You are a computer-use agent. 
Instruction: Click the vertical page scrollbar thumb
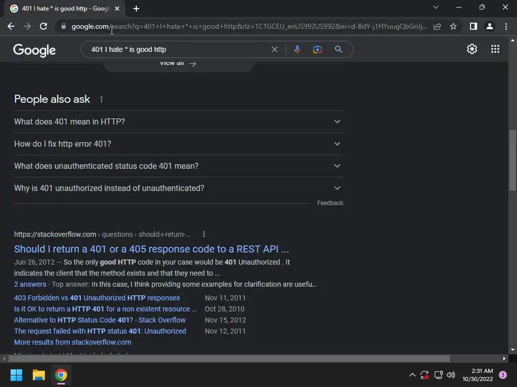[x=512, y=160]
